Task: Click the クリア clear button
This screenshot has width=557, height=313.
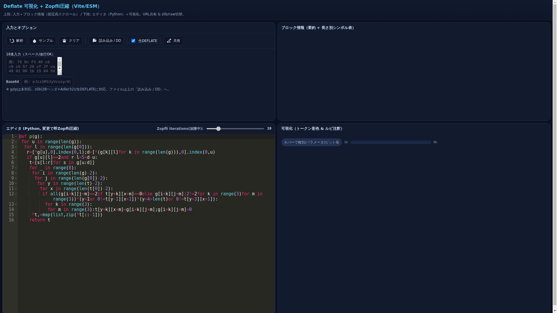Action: point(70,41)
